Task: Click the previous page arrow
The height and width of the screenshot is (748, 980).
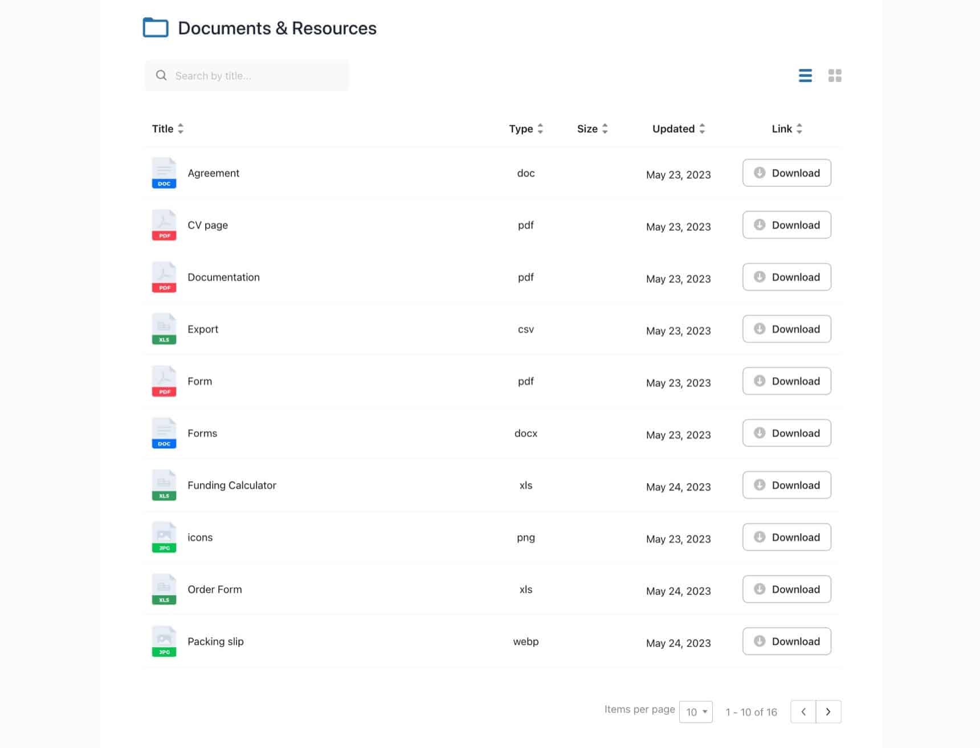Action: click(803, 712)
